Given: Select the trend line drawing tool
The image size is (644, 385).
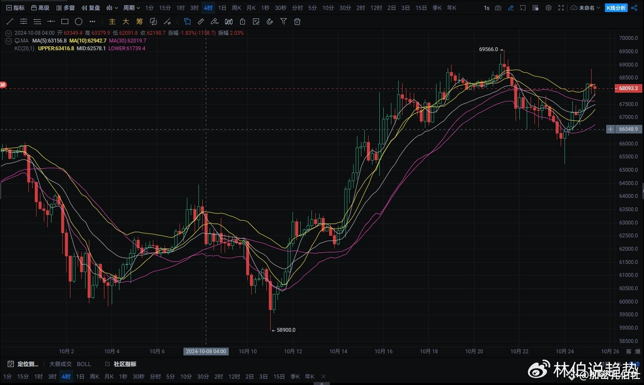Looking at the screenshot, I should [x=10, y=21].
